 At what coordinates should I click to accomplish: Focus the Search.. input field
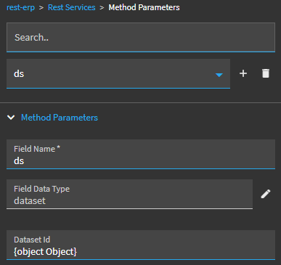pyautogui.click(x=141, y=38)
